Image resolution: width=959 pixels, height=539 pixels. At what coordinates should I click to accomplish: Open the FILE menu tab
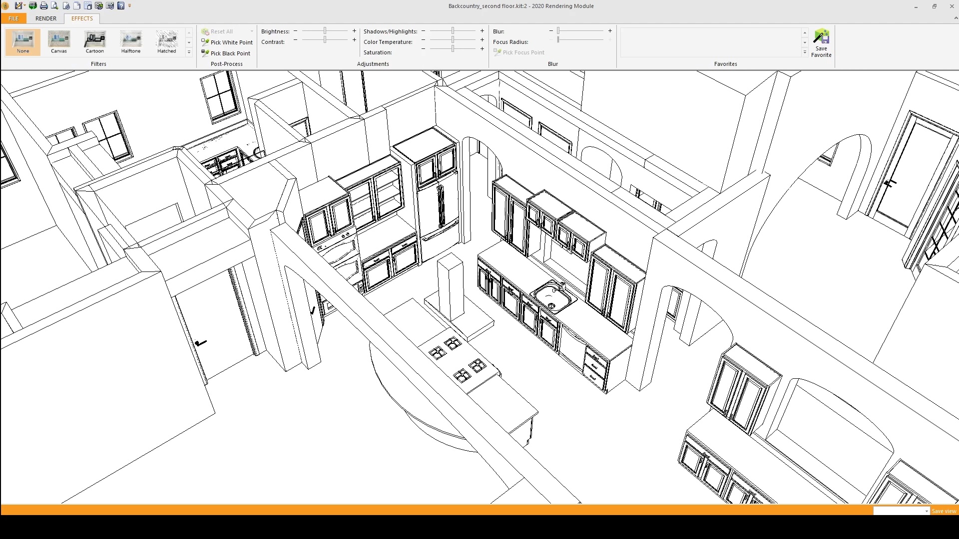[13, 18]
